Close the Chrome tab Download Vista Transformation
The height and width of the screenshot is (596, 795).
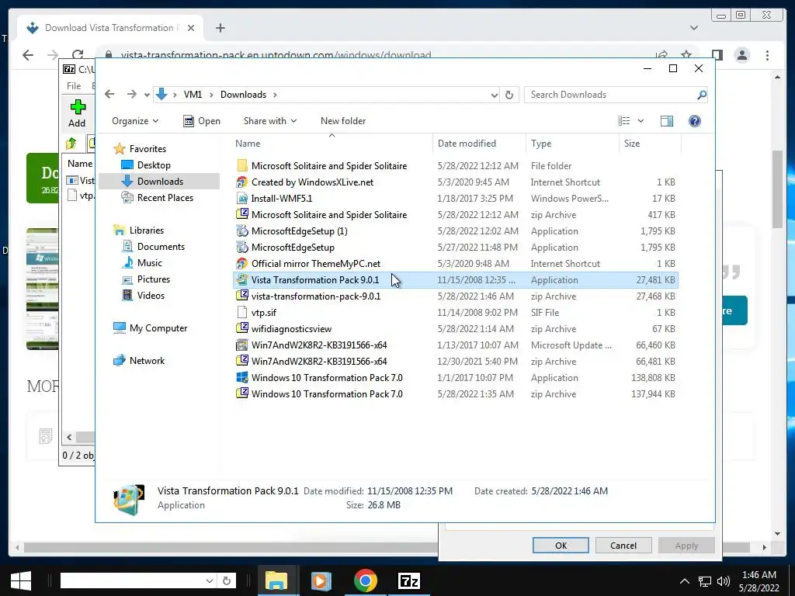click(x=191, y=28)
